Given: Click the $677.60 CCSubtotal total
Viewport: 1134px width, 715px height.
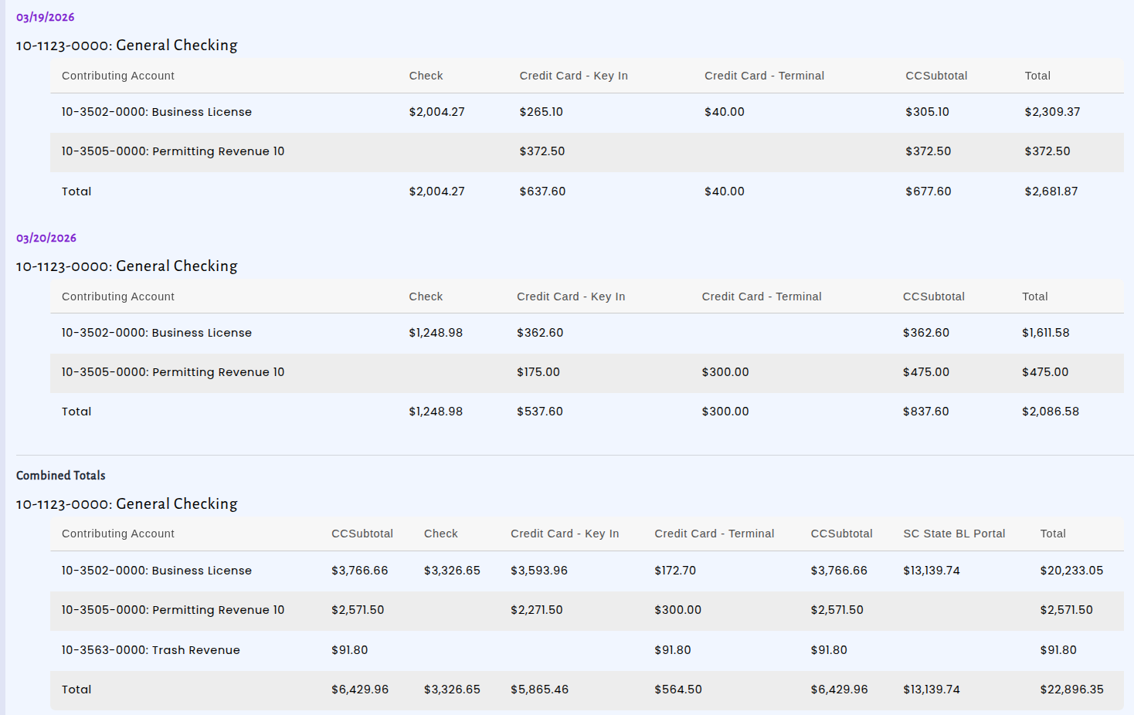Looking at the screenshot, I should [x=929, y=191].
